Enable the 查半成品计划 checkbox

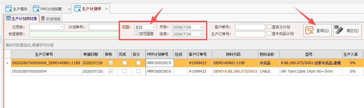coord(269,34)
